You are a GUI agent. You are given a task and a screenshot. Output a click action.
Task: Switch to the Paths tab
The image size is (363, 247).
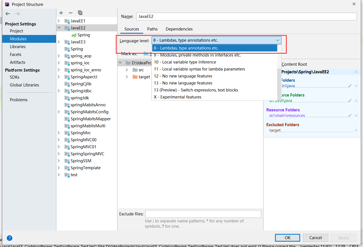tap(152, 29)
